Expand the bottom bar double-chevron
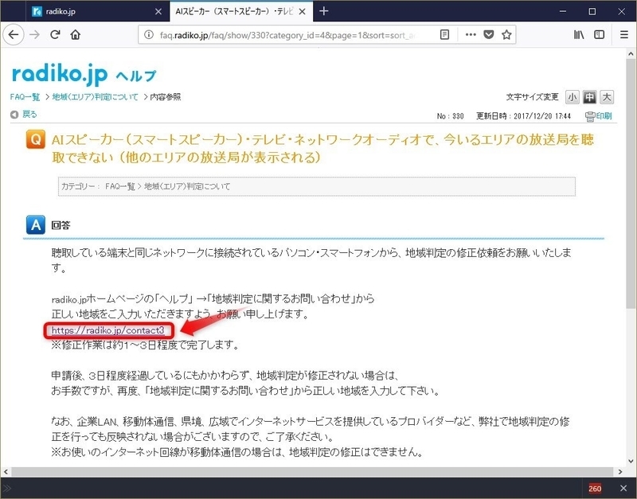The width and height of the screenshot is (637, 499). [7, 488]
